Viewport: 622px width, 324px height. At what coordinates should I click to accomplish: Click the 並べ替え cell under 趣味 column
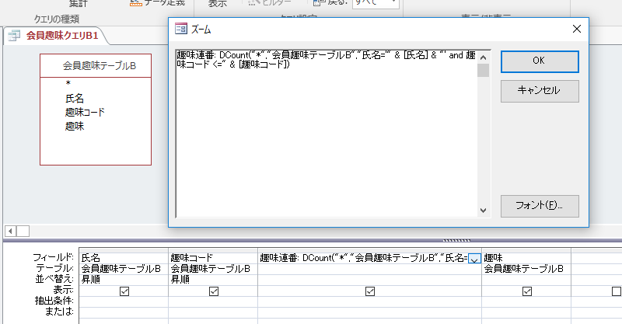tap(526, 280)
